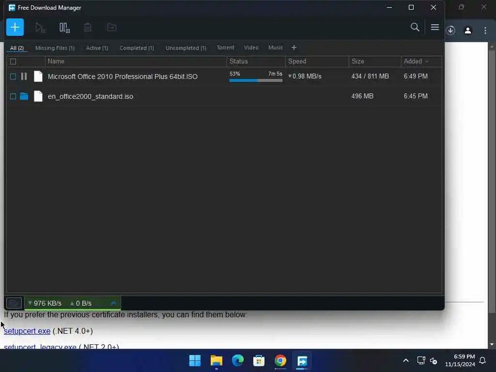Click the Move to folder toolbar icon
Image resolution: width=496 pixels, height=372 pixels.
point(112,28)
